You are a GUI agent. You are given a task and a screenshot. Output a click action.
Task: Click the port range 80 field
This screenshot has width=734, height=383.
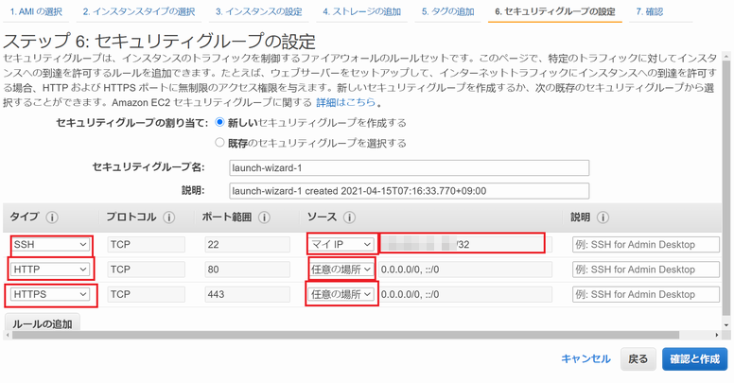[247, 270]
